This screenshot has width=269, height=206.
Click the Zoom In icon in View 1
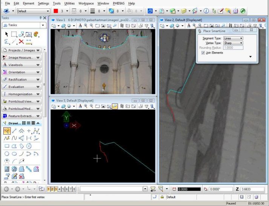pos(86,26)
